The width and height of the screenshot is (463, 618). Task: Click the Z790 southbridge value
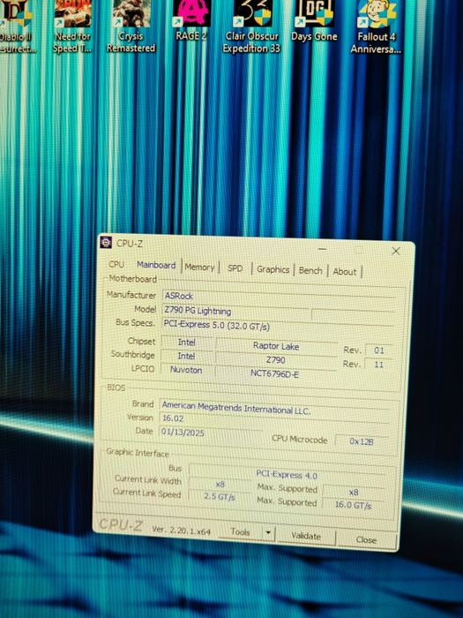click(275, 360)
